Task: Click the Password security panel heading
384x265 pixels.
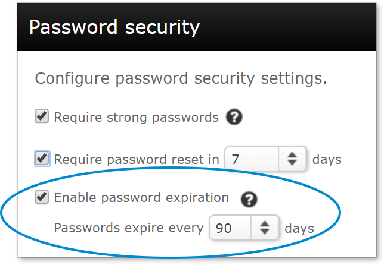Action: (x=114, y=27)
